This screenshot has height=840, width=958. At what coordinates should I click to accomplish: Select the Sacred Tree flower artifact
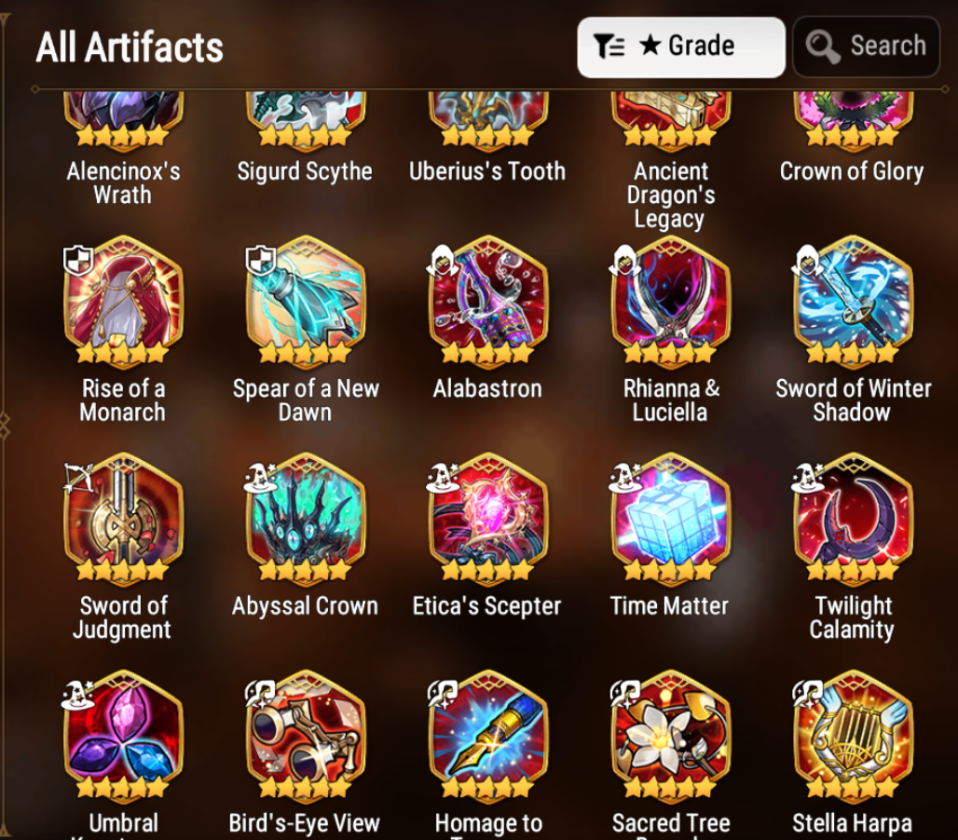(670, 737)
